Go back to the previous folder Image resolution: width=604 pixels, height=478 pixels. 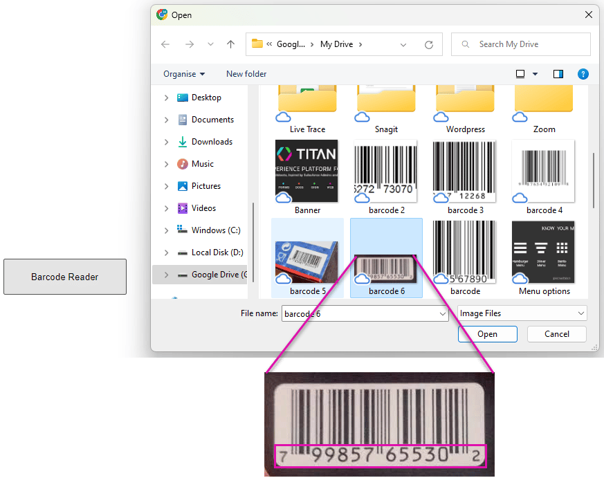(165, 44)
